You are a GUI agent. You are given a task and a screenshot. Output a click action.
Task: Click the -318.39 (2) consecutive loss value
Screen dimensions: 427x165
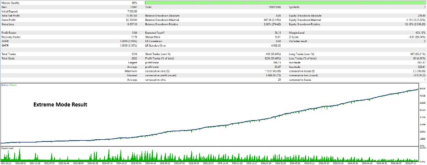(419, 75)
